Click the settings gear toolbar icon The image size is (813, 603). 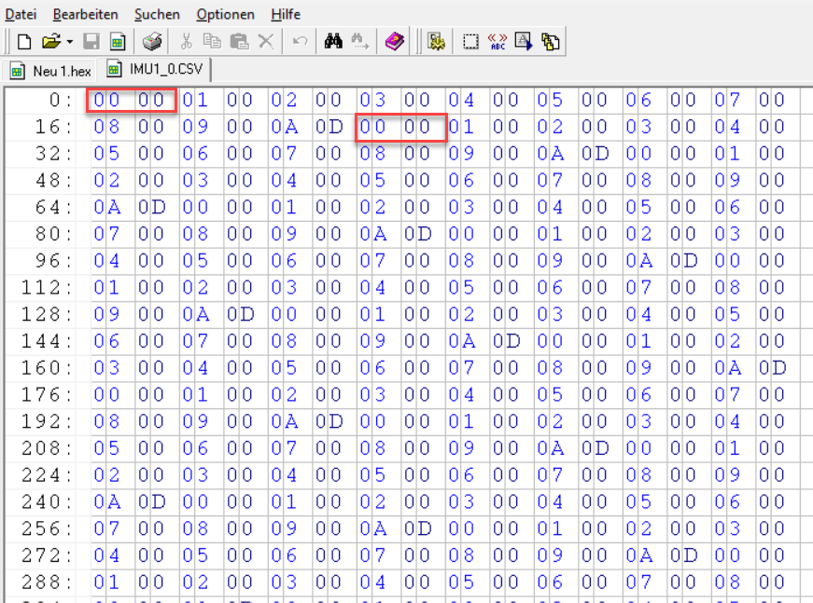tap(435, 41)
